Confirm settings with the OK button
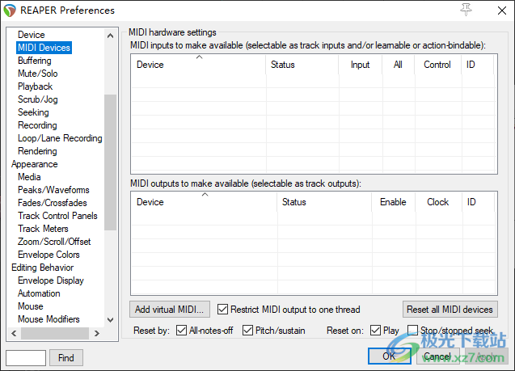Viewport: 515px width, 371px height. pyautogui.click(x=389, y=356)
